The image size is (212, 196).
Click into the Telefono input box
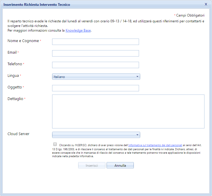[95, 65]
